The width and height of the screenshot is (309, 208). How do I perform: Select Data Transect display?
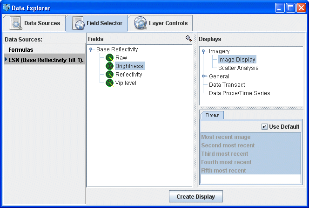click(227, 85)
